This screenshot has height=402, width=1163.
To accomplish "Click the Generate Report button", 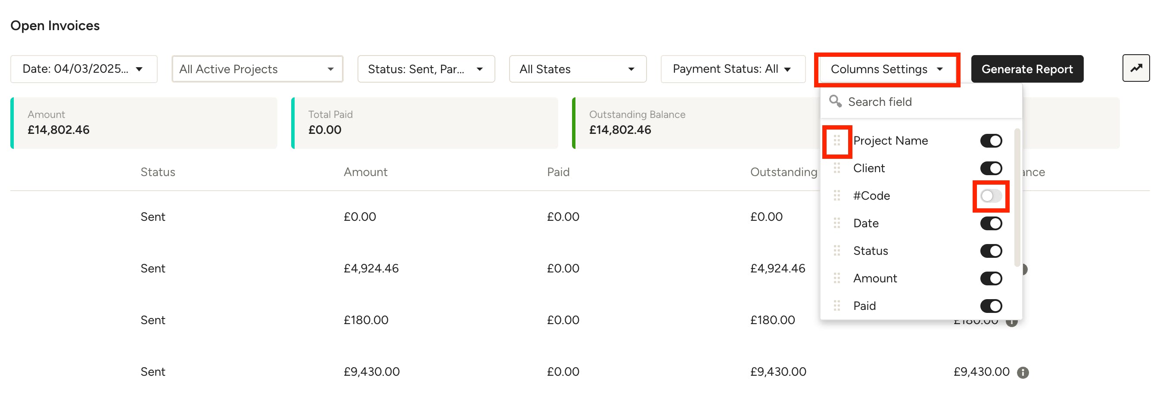I will 1027,69.
